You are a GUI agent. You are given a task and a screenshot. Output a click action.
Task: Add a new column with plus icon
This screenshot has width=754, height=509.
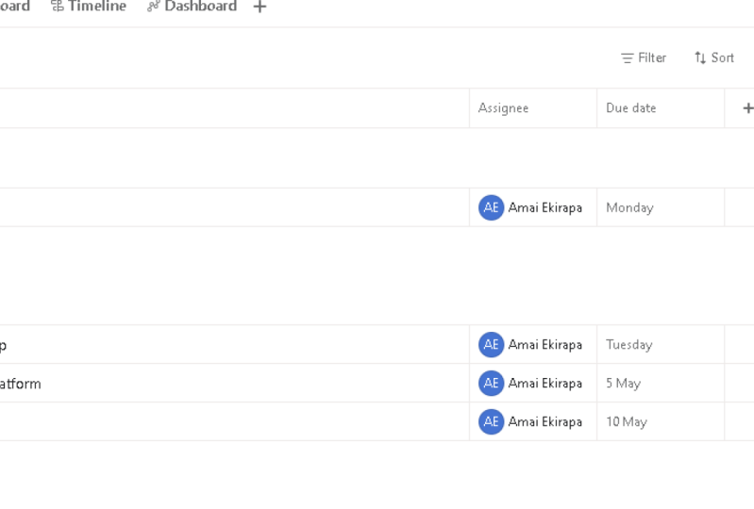(747, 108)
